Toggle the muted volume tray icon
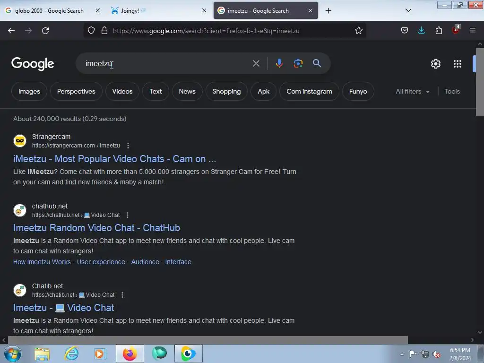 [x=436, y=354]
